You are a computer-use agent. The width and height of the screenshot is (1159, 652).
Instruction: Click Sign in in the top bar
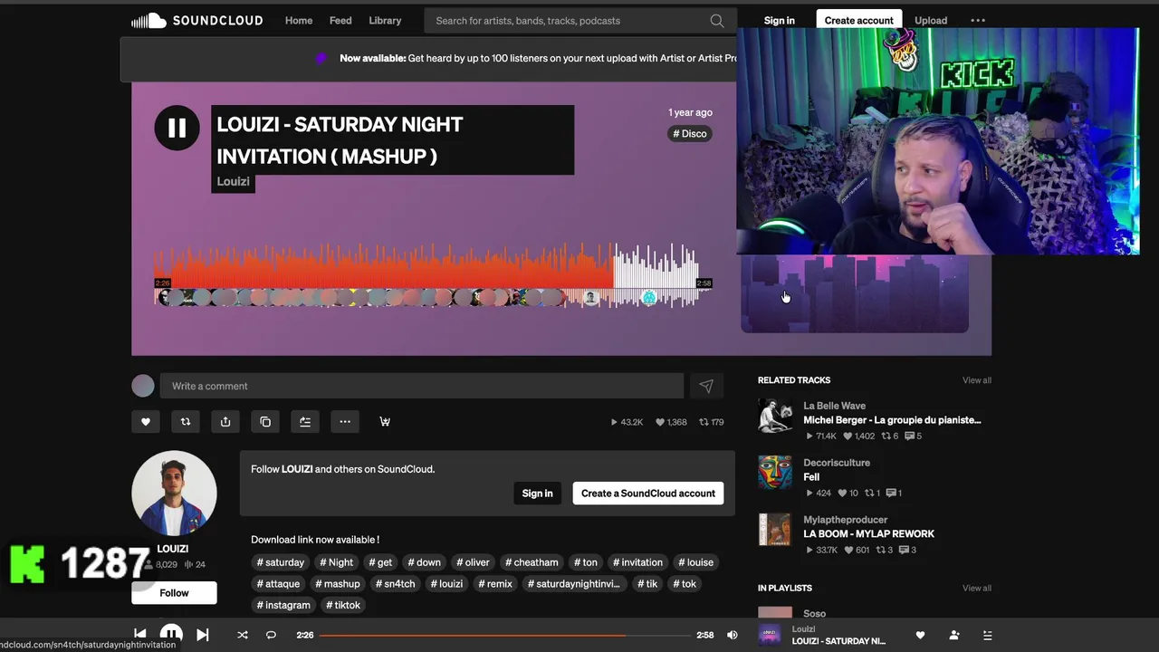click(x=779, y=20)
